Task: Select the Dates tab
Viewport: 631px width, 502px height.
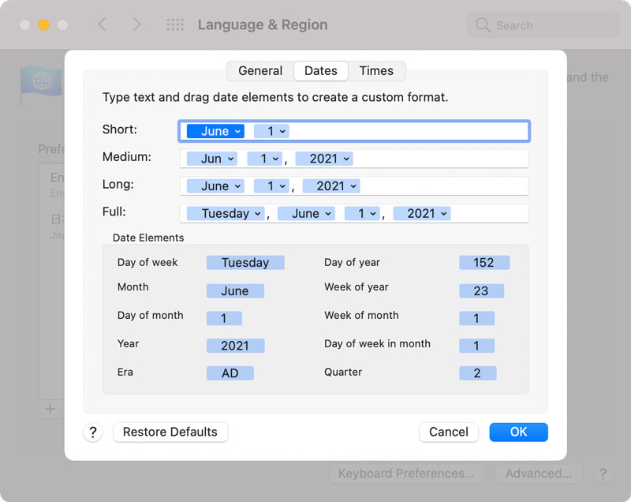Action: [x=321, y=71]
